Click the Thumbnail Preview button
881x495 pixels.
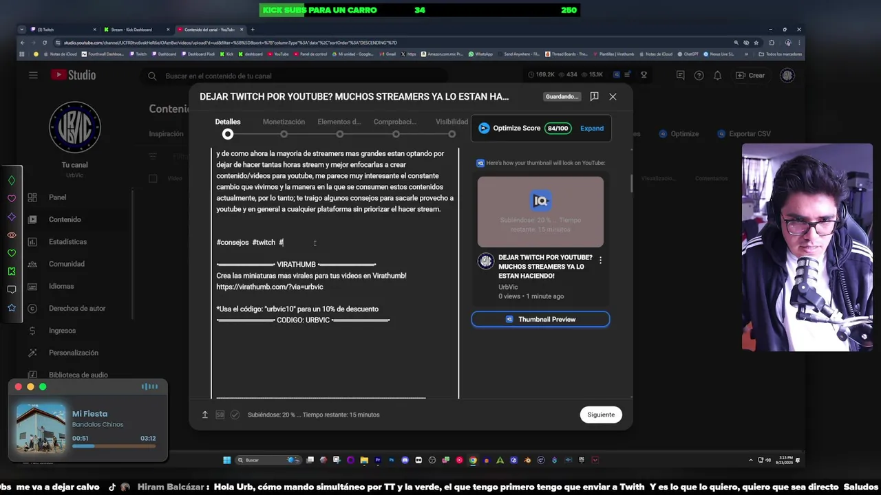coord(540,319)
